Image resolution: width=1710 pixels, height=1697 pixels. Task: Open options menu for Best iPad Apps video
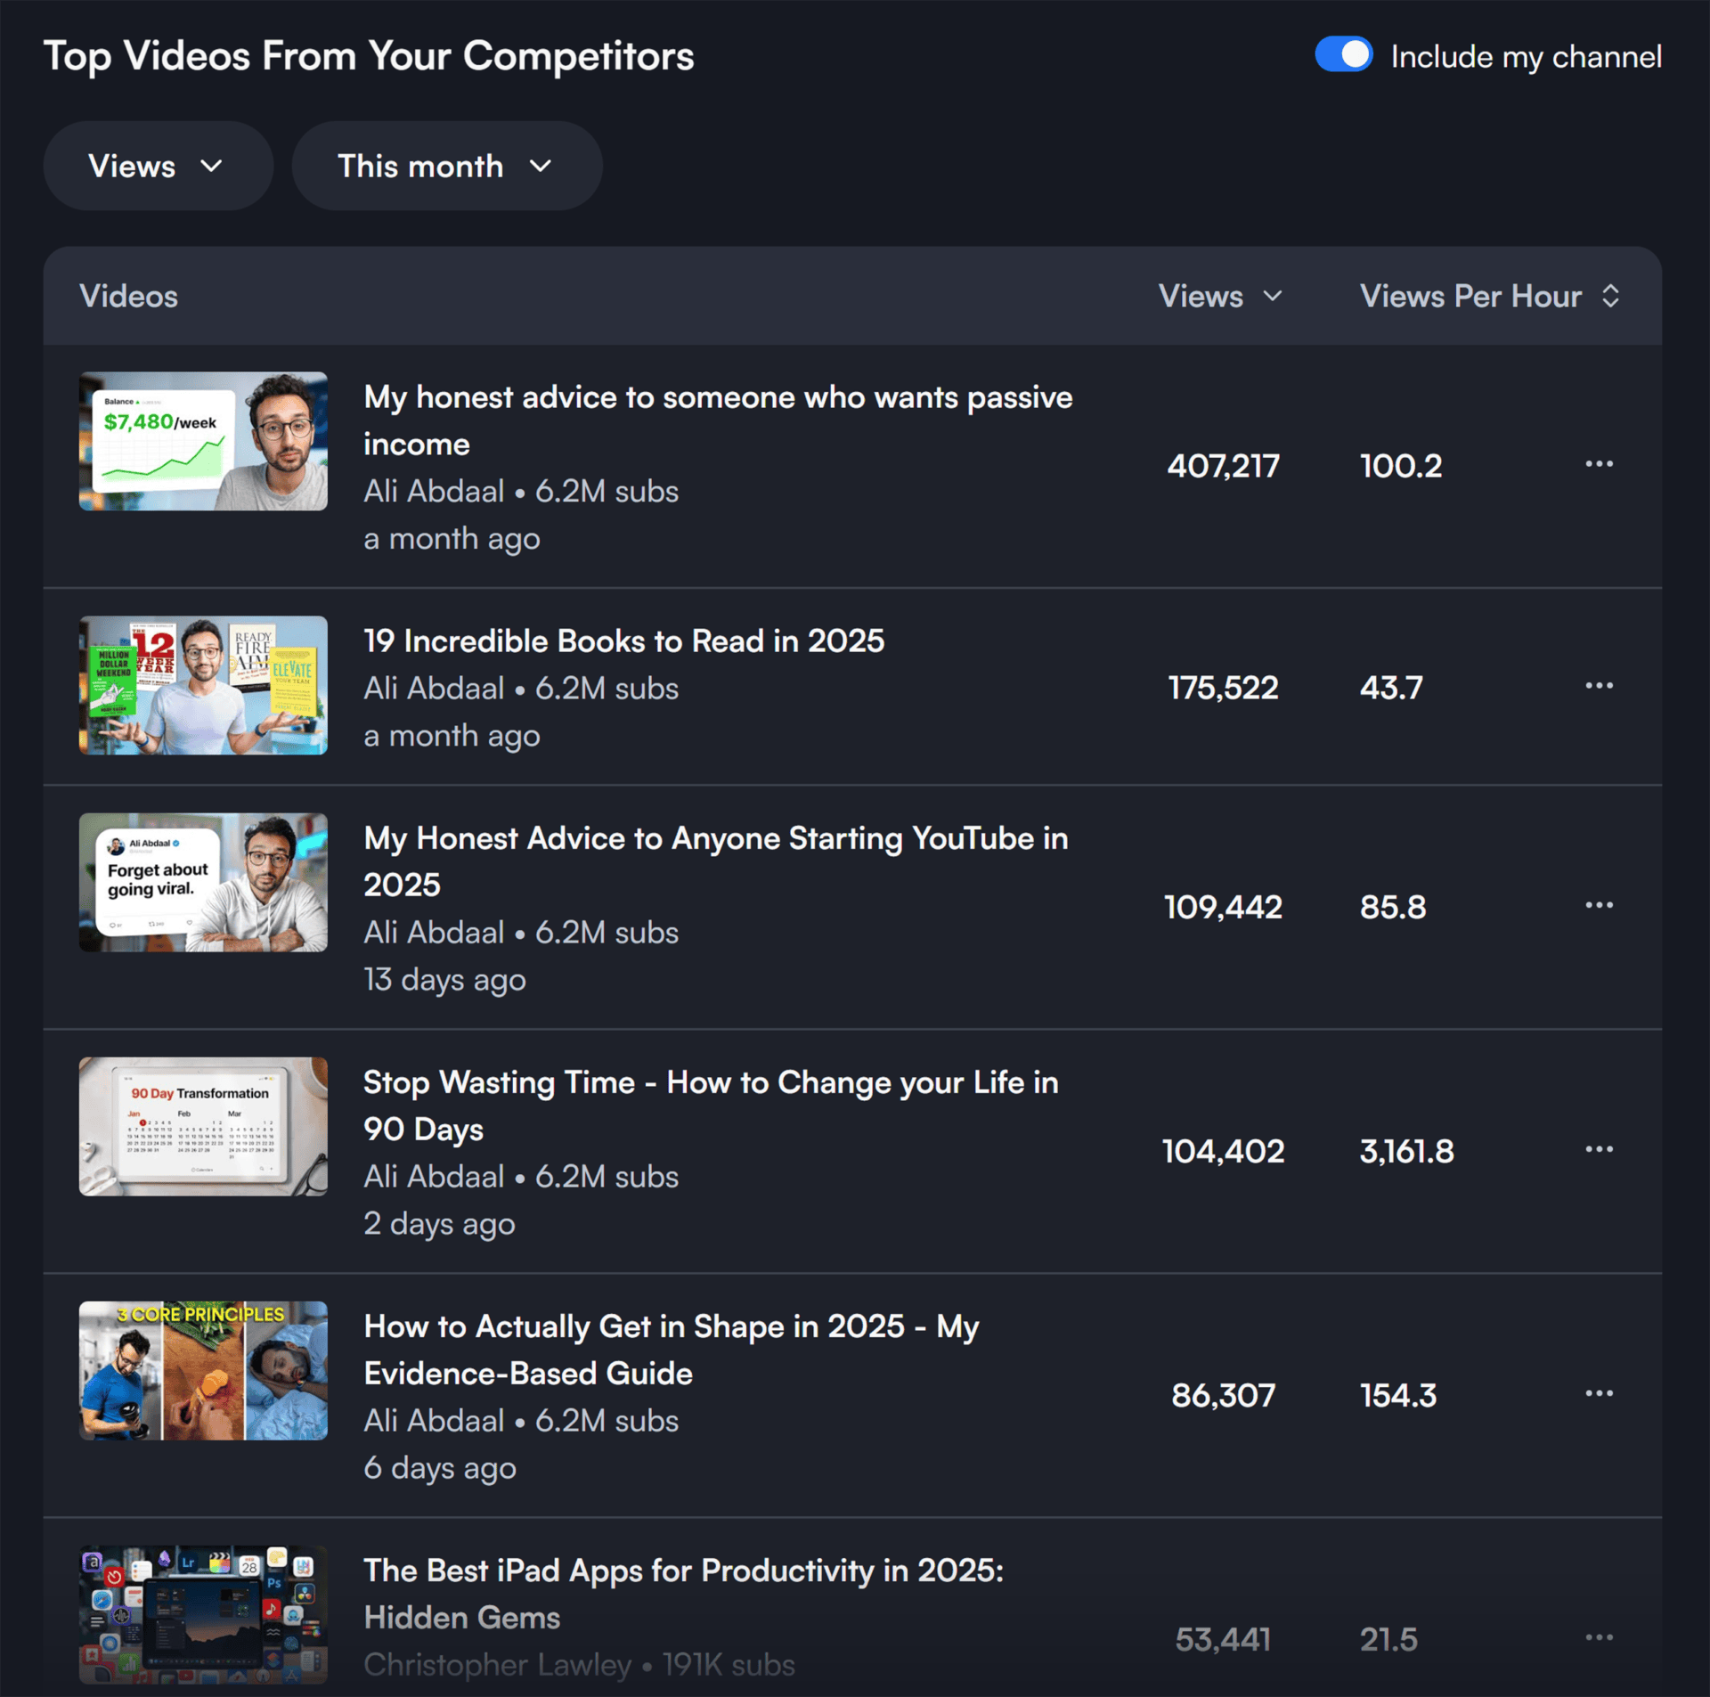[x=1599, y=1637]
